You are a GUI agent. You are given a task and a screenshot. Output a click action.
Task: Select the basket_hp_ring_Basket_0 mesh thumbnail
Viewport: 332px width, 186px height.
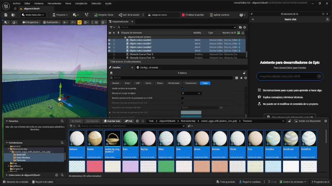click(113, 144)
